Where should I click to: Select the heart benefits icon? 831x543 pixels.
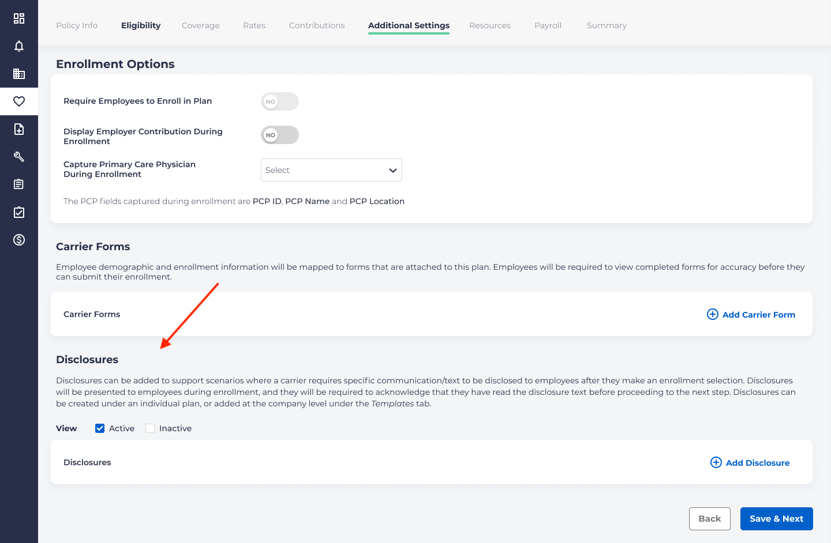[x=19, y=101]
